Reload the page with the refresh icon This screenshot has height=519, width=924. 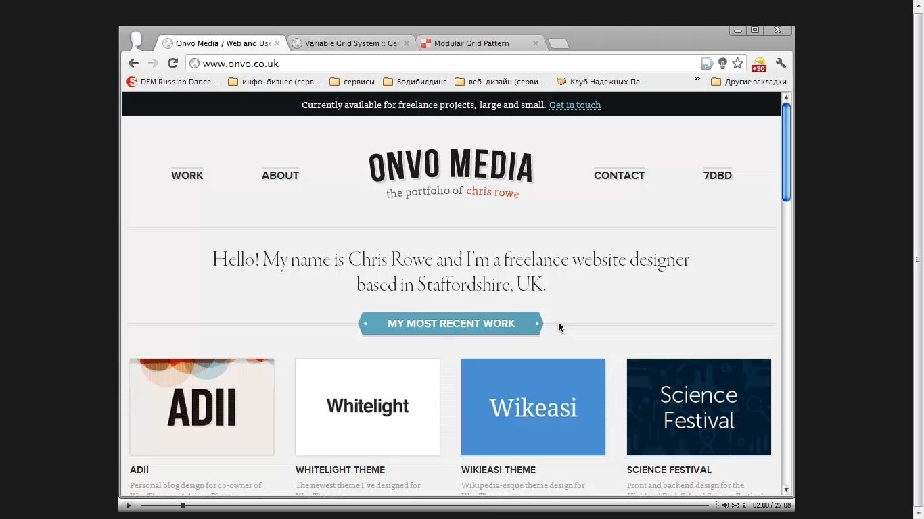172,64
